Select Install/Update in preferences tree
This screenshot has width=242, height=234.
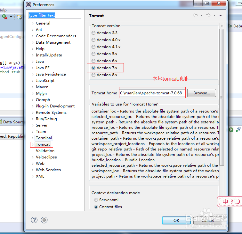pyautogui.click(x=49, y=55)
